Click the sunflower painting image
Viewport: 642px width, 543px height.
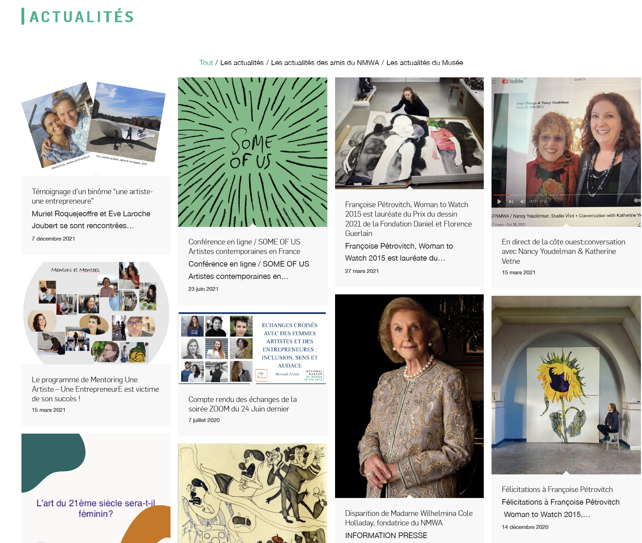coord(566,385)
